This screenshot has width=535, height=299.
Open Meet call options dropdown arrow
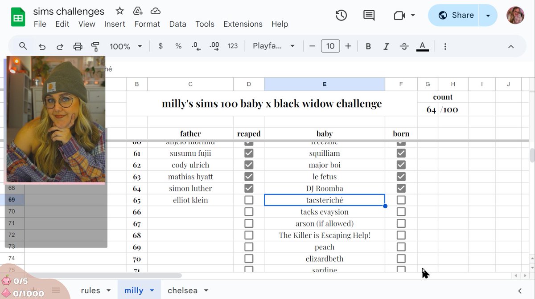[413, 15]
